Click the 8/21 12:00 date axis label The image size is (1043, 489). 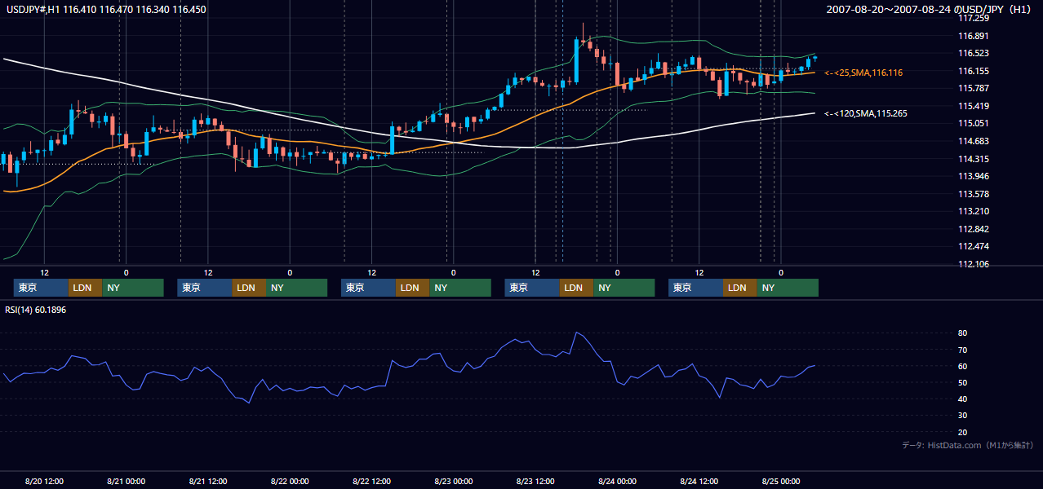coord(208,481)
